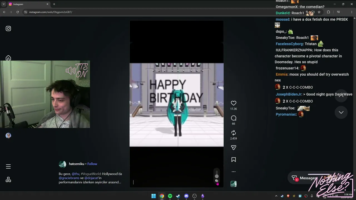Open the Also from Meta apps icon
The image size is (356, 200).
[8, 179]
